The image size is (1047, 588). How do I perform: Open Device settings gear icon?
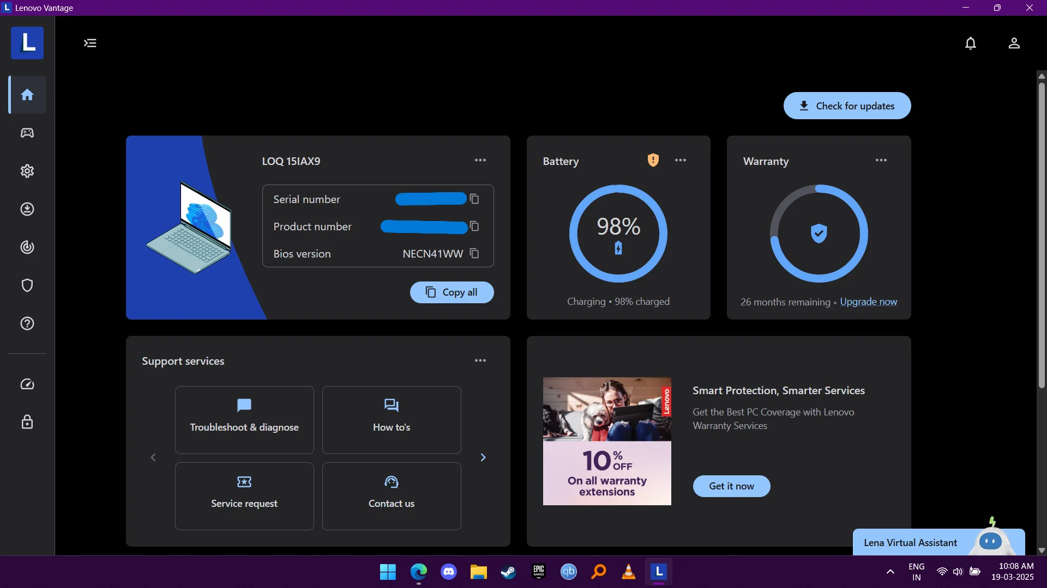pos(26,171)
